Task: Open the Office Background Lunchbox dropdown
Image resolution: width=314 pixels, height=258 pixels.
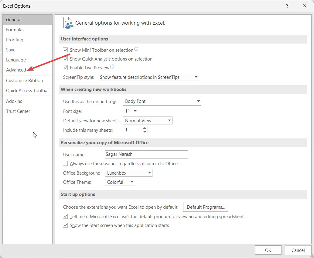Action: 128,173
